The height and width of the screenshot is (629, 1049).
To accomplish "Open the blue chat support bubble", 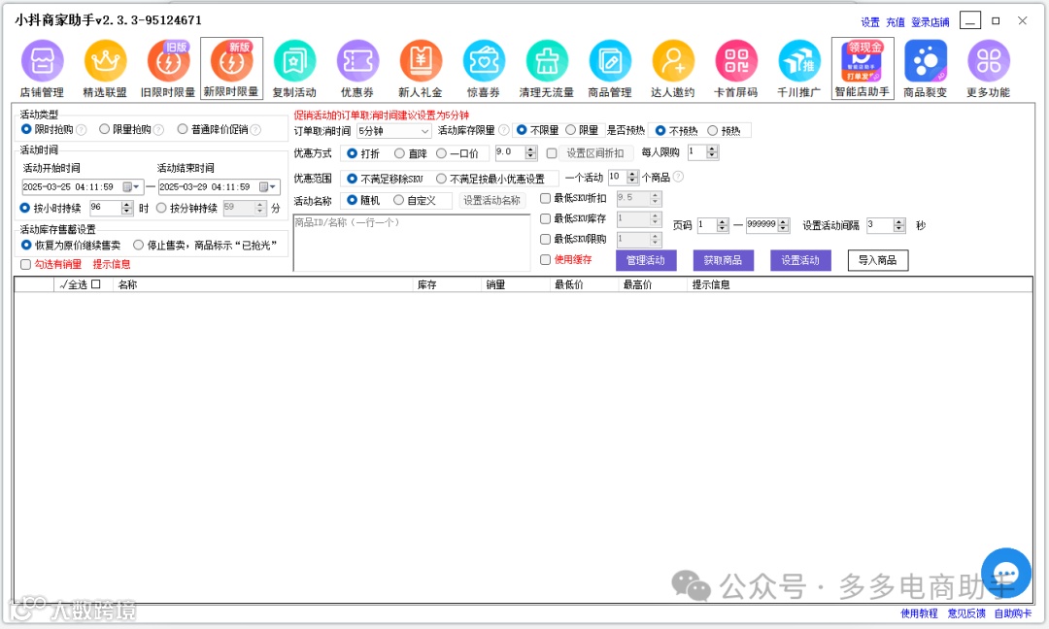I will coord(1005,573).
